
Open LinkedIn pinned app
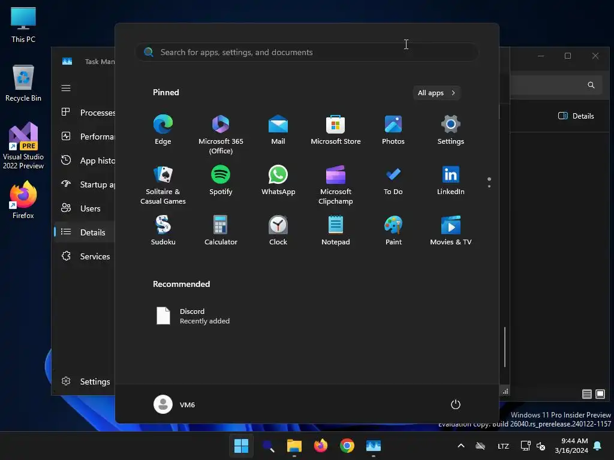click(x=451, y=180)
